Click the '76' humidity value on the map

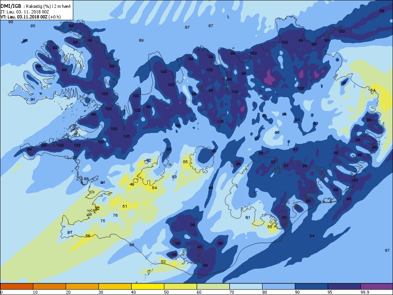pos(115,215)
